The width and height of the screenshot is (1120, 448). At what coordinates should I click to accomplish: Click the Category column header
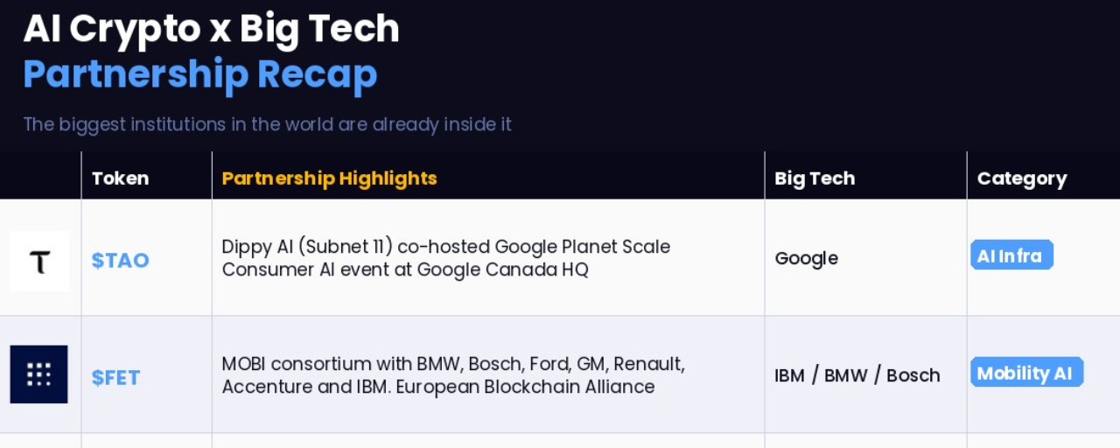pyautogui.click(x=1021, y=178)
